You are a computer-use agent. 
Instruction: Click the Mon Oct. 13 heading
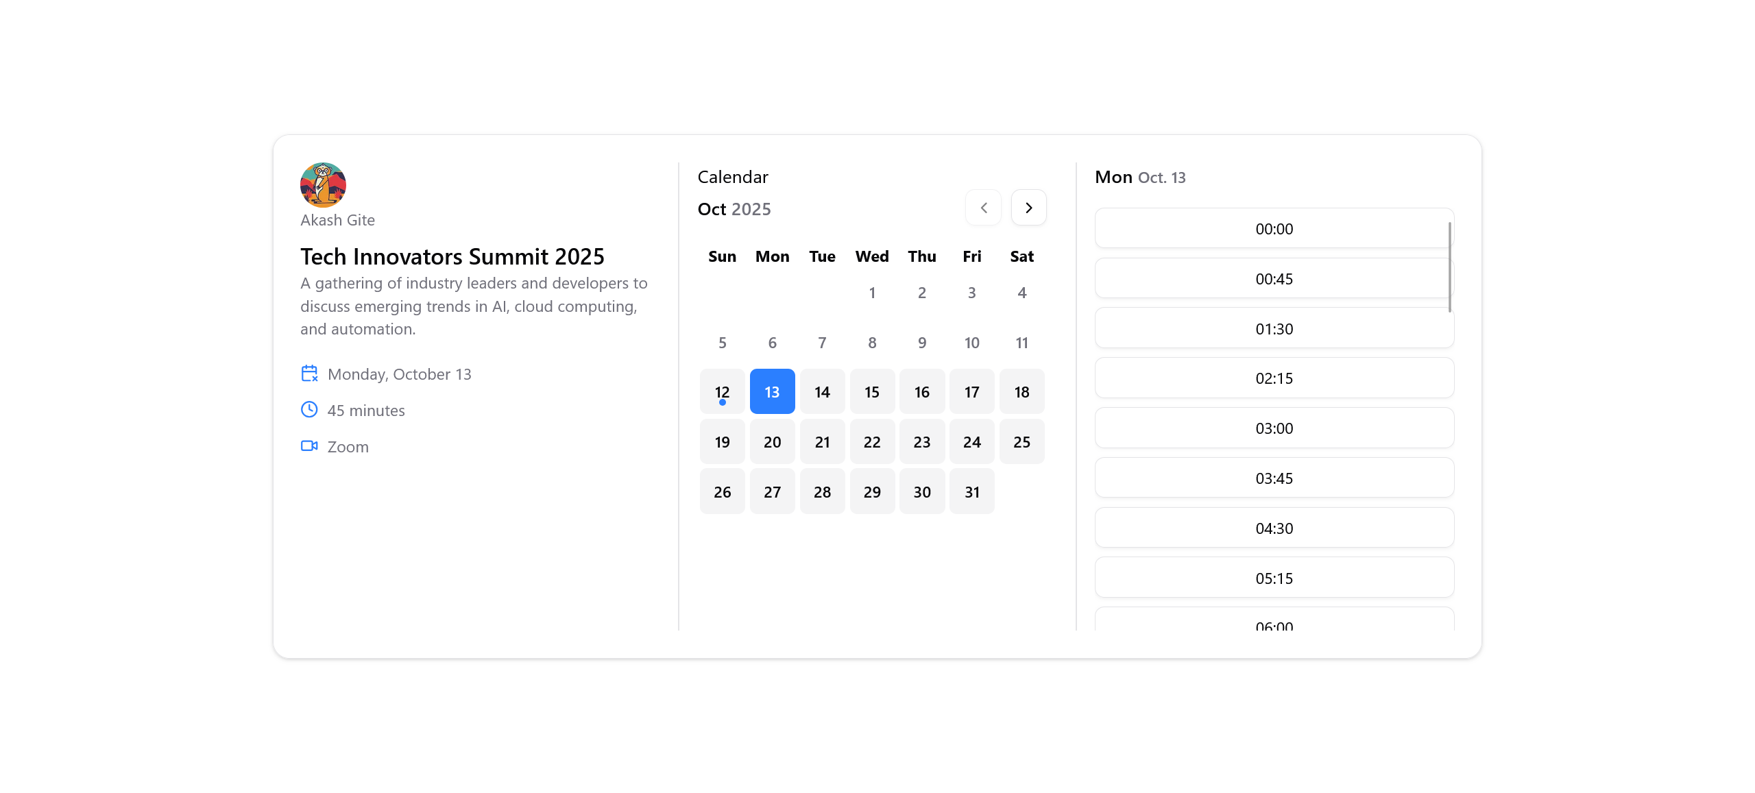tap(1140, 177)
